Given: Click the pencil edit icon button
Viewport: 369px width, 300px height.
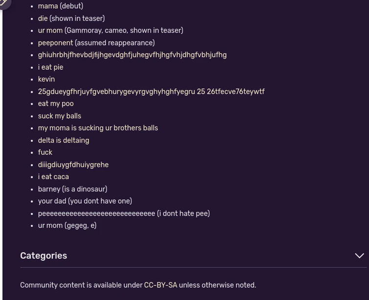Looking at the screenshot, I should coord(4,3).
